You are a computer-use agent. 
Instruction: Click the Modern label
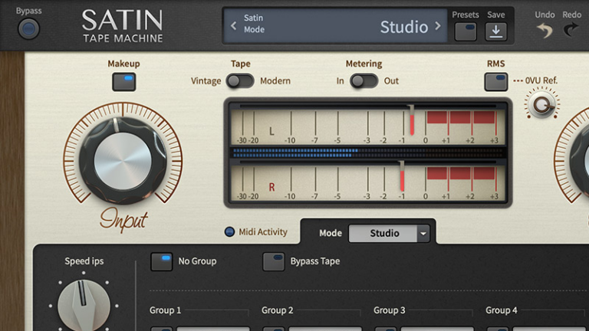[275, 81]
